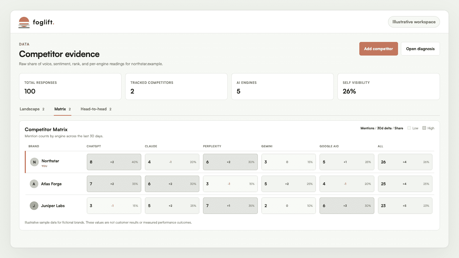
Task: Click the Perplexity column header
Action: [212, 146]
